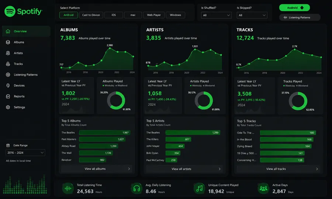Viewport: 332px width, 199px height.
Task: Click the Tracks Played donut chart
Action: [298, 101]
